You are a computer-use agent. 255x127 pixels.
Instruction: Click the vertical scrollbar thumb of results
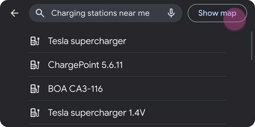point(252,46)
